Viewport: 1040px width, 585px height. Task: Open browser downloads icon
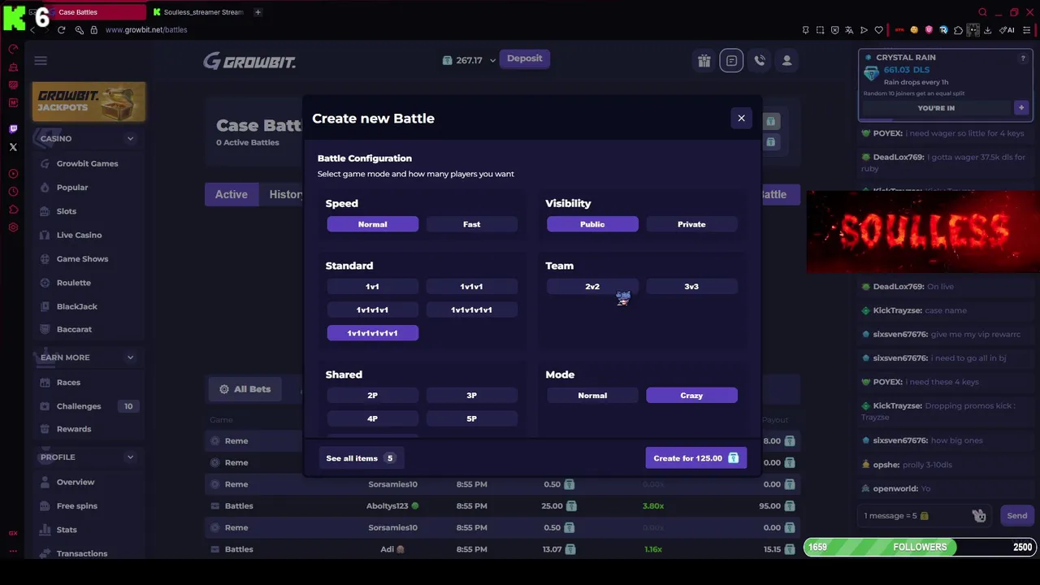[x=988, y=30]
